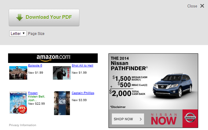The height and width of the screenshot is (130, 208).
Task: Click the Shop Now arrow chevron
Action: (x=141, y=119)
